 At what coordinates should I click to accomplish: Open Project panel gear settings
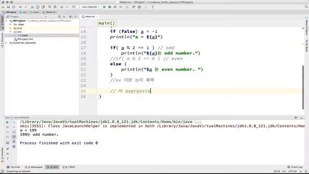(70, 16)
